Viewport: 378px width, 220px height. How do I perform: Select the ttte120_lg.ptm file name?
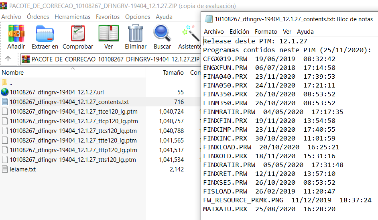(x=73, y=140)
